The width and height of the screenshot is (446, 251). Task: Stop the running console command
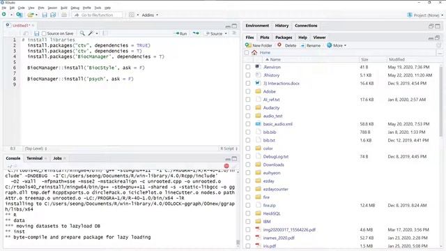click(226, 166)
